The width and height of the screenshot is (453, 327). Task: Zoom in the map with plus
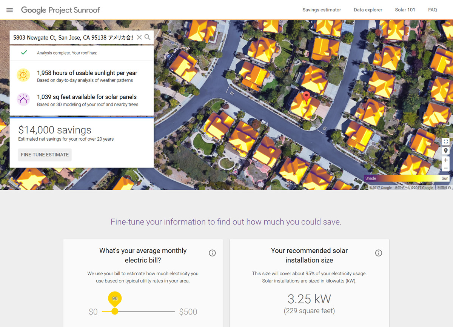(446, 160)
